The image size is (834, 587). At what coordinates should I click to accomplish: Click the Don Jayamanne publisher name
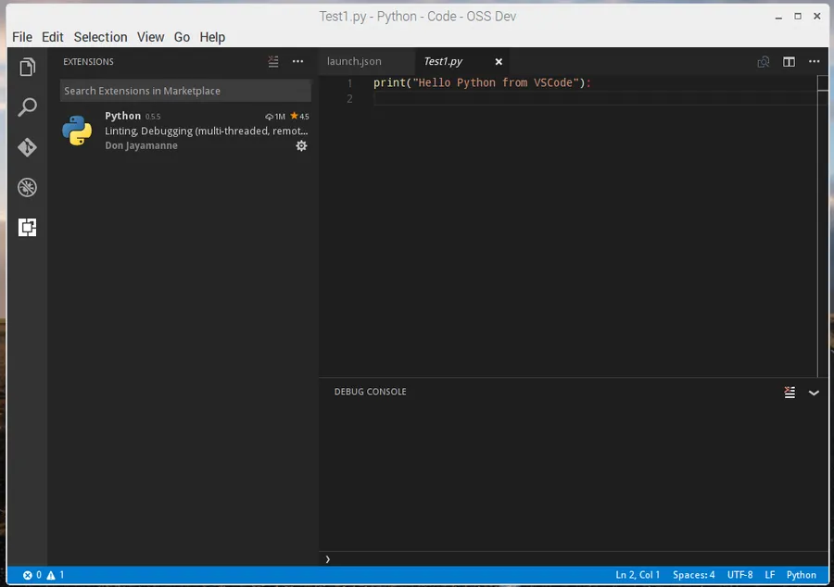(141, 145)
